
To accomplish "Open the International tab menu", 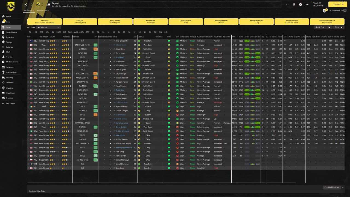I will pyautogui.click(x=43, y=11).
